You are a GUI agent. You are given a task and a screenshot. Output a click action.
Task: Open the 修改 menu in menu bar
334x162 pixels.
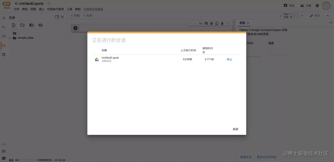25,9
